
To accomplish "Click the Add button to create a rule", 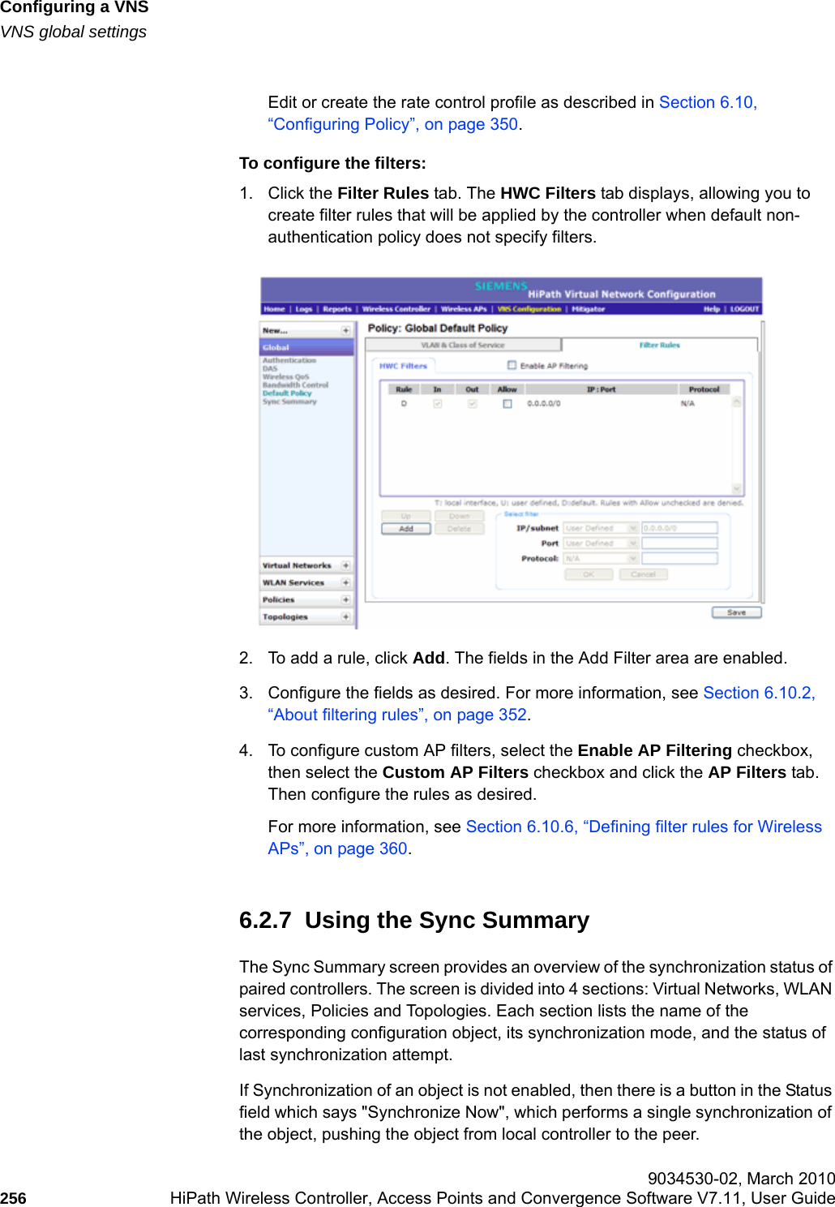I will tap(406, 528).
